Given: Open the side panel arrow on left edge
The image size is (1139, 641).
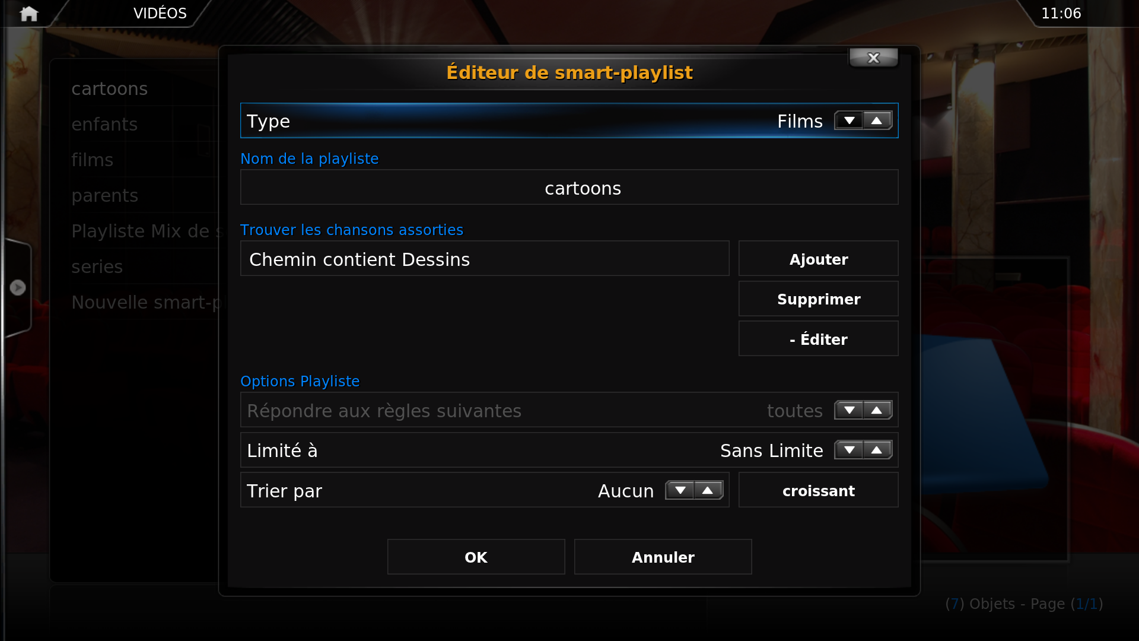Looking at the screenshot, I should pyautogui.click(x=18, y=288).
